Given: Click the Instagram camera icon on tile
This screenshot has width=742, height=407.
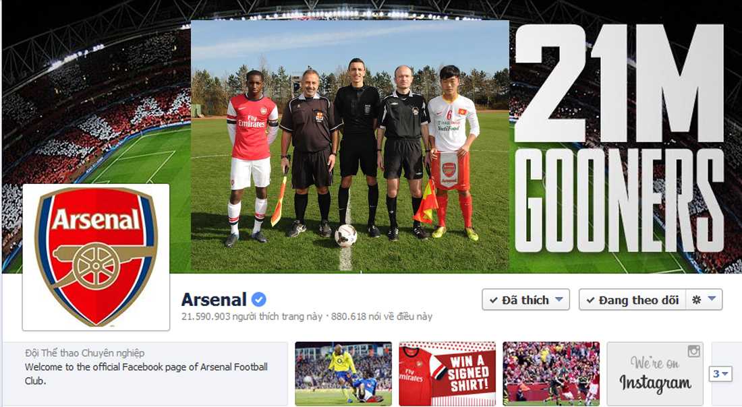Looking at the screenshot, I should [x=693, y=351].
